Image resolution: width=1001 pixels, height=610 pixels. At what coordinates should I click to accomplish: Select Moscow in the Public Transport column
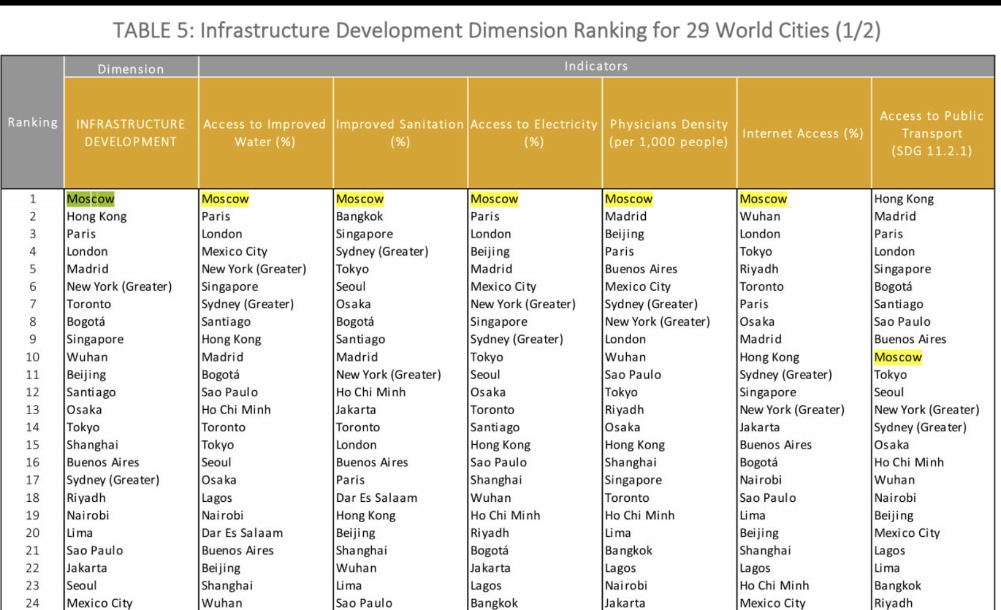pyautogui.click(x=898, y=357)
